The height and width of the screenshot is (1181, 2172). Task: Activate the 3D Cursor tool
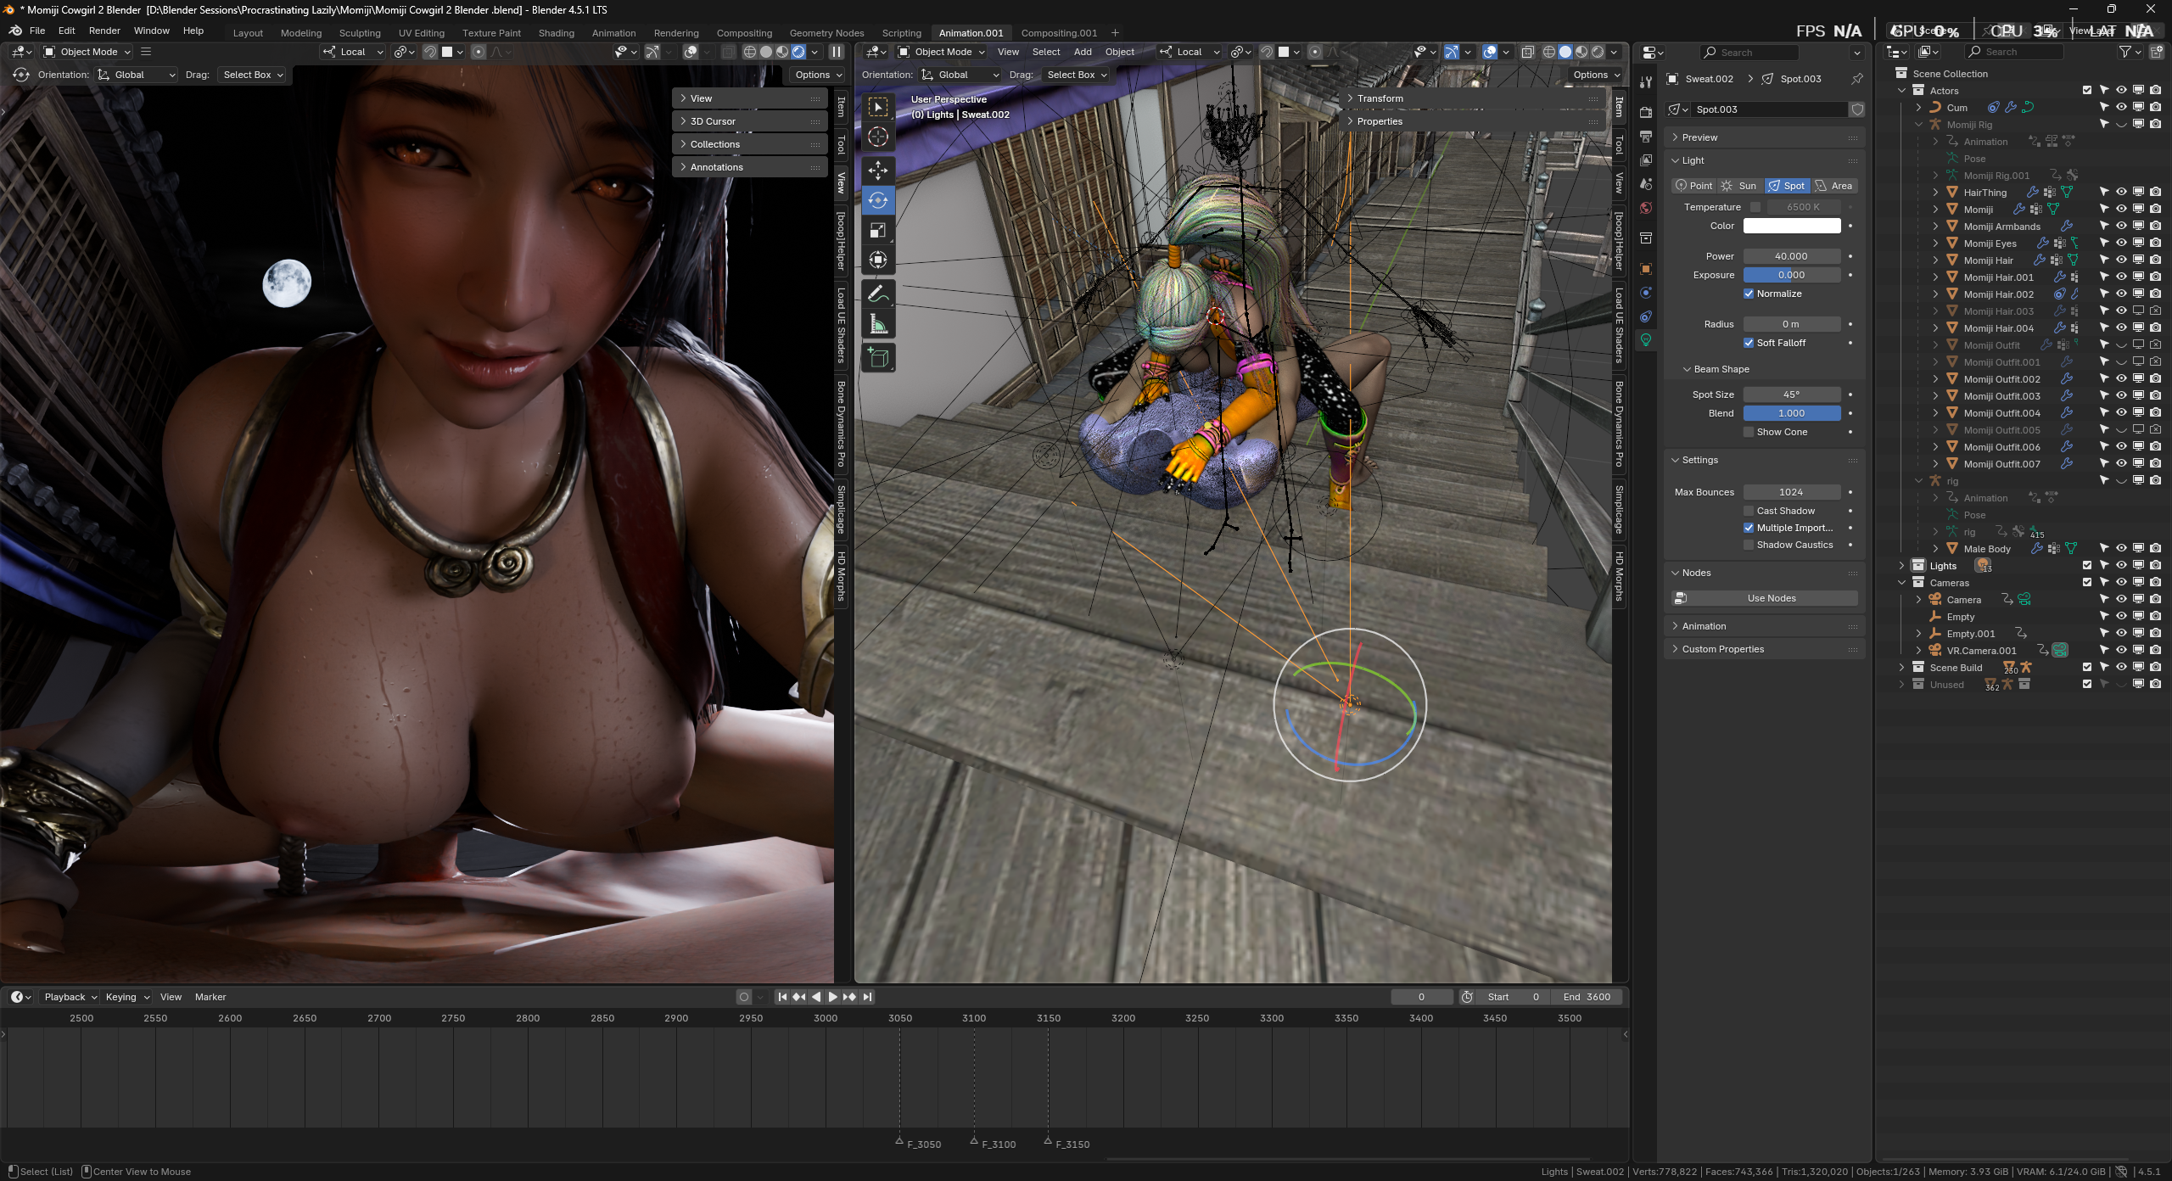878,137
